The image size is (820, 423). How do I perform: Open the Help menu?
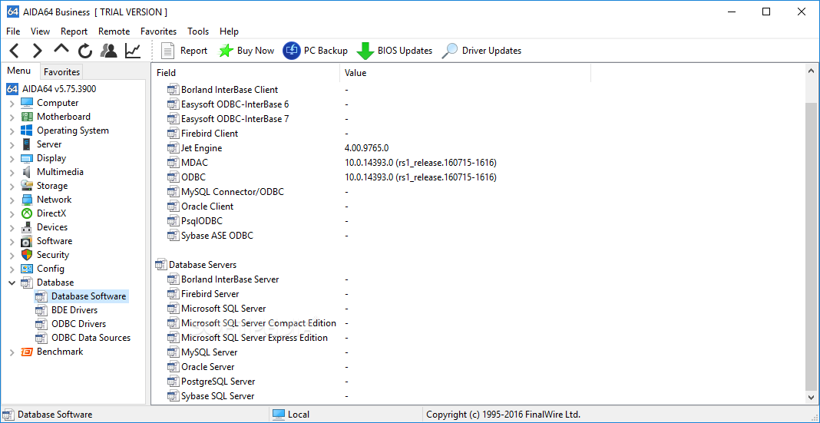229,31
